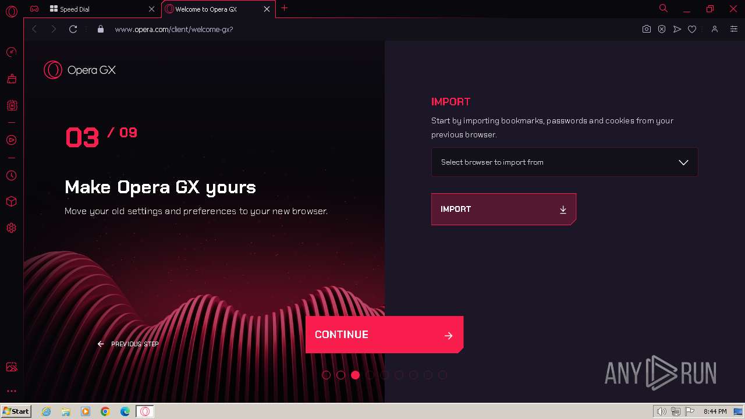
Task: Go back with the back arrow
Action: coord(34,29)
